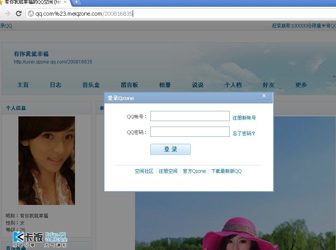Open the 注册新帐号 link
The height and width of the screenshot is (250, 336).
click(244, 118)
